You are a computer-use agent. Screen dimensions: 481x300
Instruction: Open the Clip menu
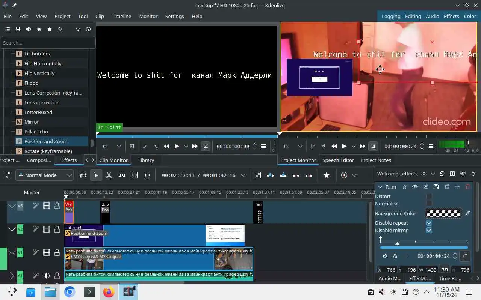coord(100,16)
